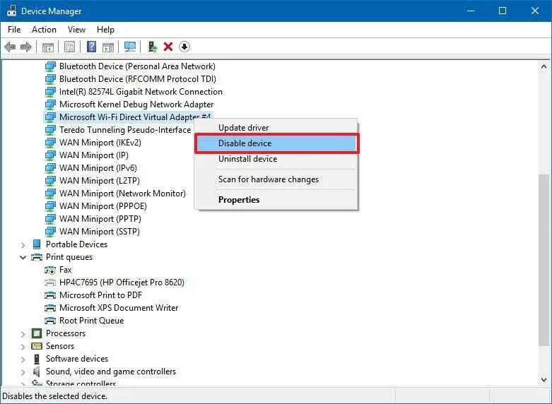The image size is (552, 404).
Task: Click the HP4C7695 printer icon
Action: 50,283
